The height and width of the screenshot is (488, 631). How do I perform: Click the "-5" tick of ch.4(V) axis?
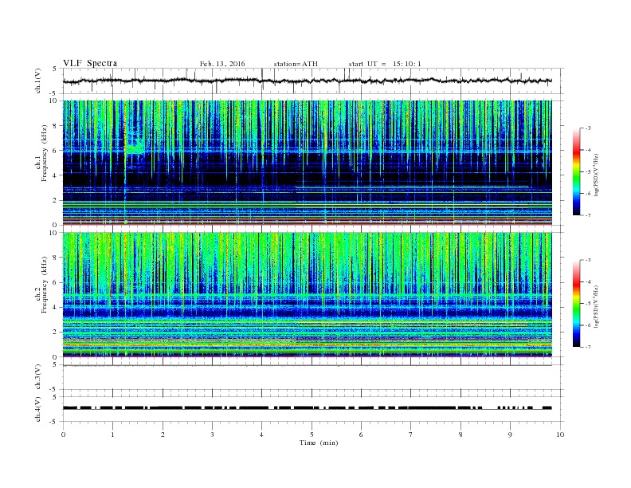point(54,422)
